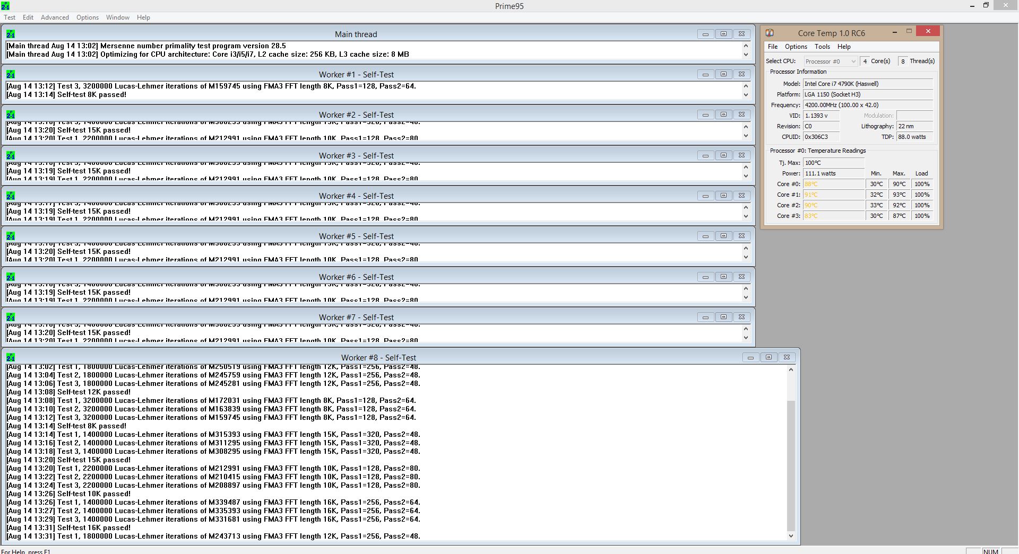
Task: Click Core #1 temperature reading 91°C
Action: click(x=834, y=195)
